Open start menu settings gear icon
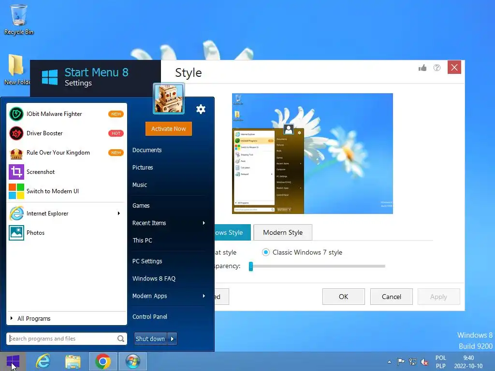495x371 pixels. 201,110
